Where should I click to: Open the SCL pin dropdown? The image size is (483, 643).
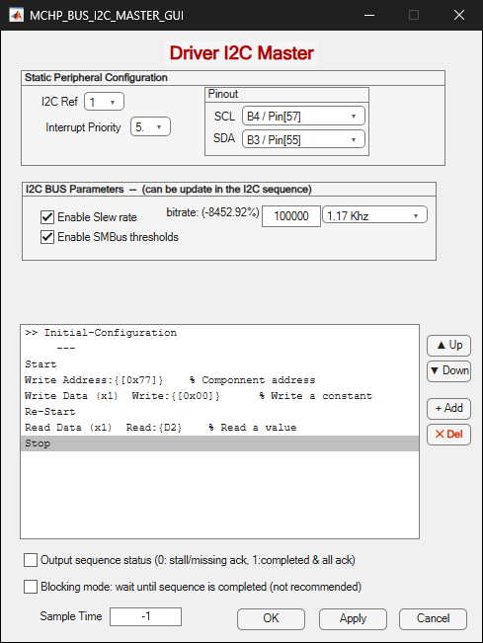[303, 116]
